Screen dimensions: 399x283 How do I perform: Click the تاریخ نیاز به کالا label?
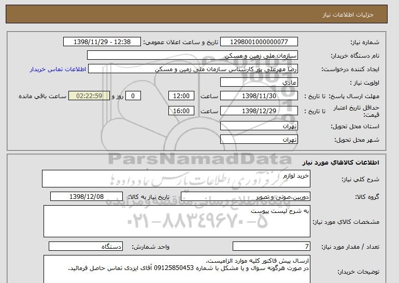[x=149, y=197]
